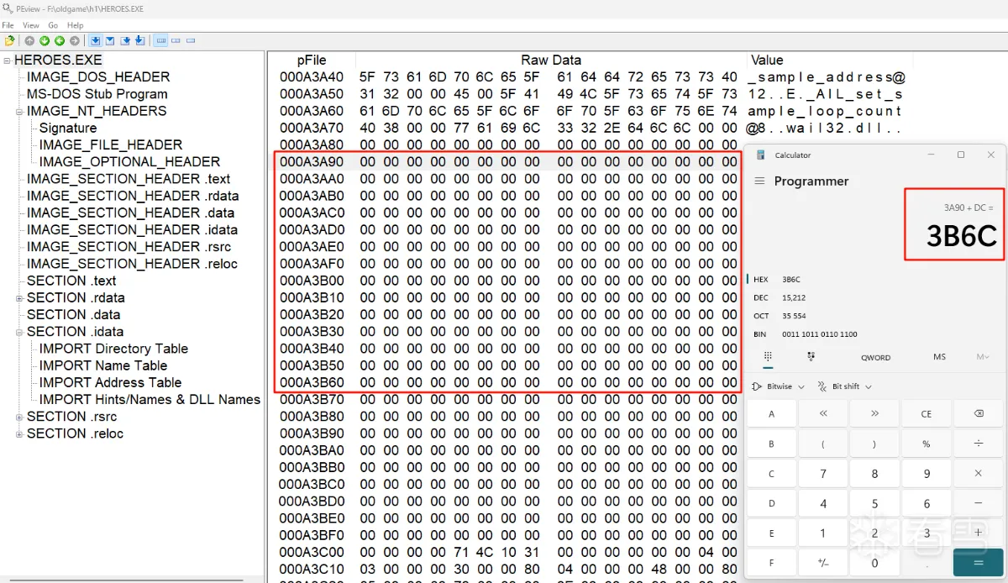Select the full keypad icon in calculator
This screenshot has height=583, width=1008.
pos(767,357)
